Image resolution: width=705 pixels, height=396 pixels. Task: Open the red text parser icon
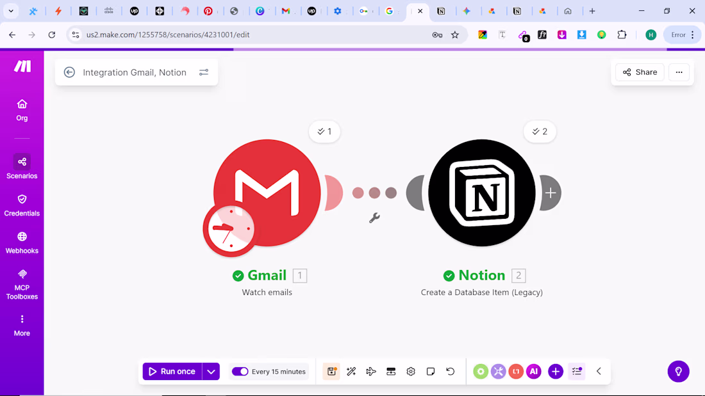(x=516, y=371)
